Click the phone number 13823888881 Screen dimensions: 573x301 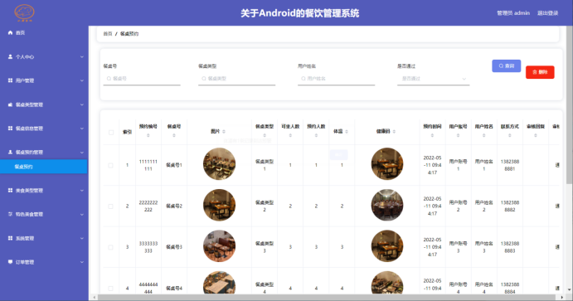(510, 165)
